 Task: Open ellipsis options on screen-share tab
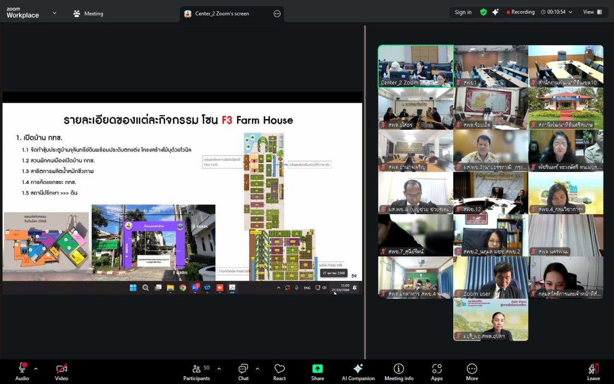coord(277,13)
